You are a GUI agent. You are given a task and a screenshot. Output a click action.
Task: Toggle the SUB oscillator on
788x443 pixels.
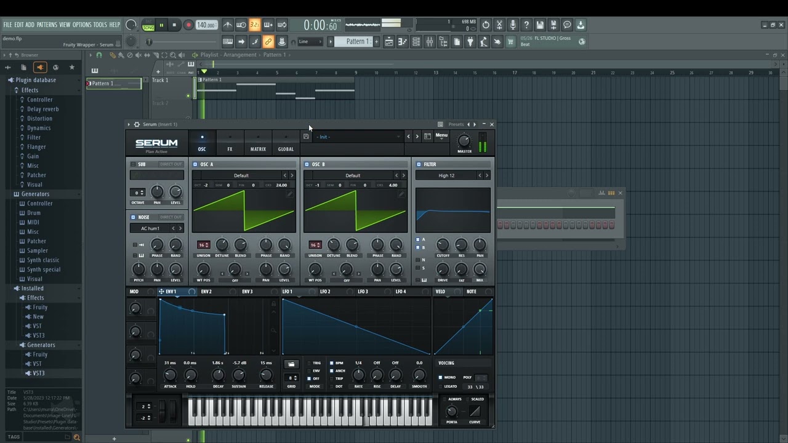[x=133, y=164]
